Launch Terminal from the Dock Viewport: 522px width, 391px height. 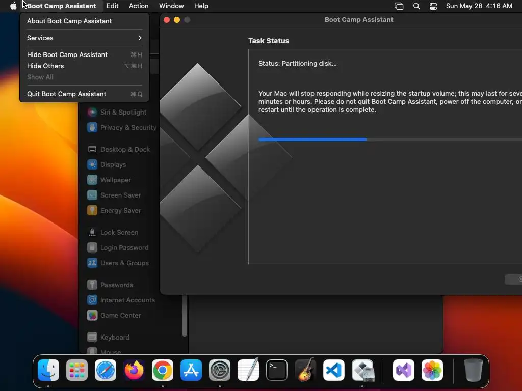point(277,370)
